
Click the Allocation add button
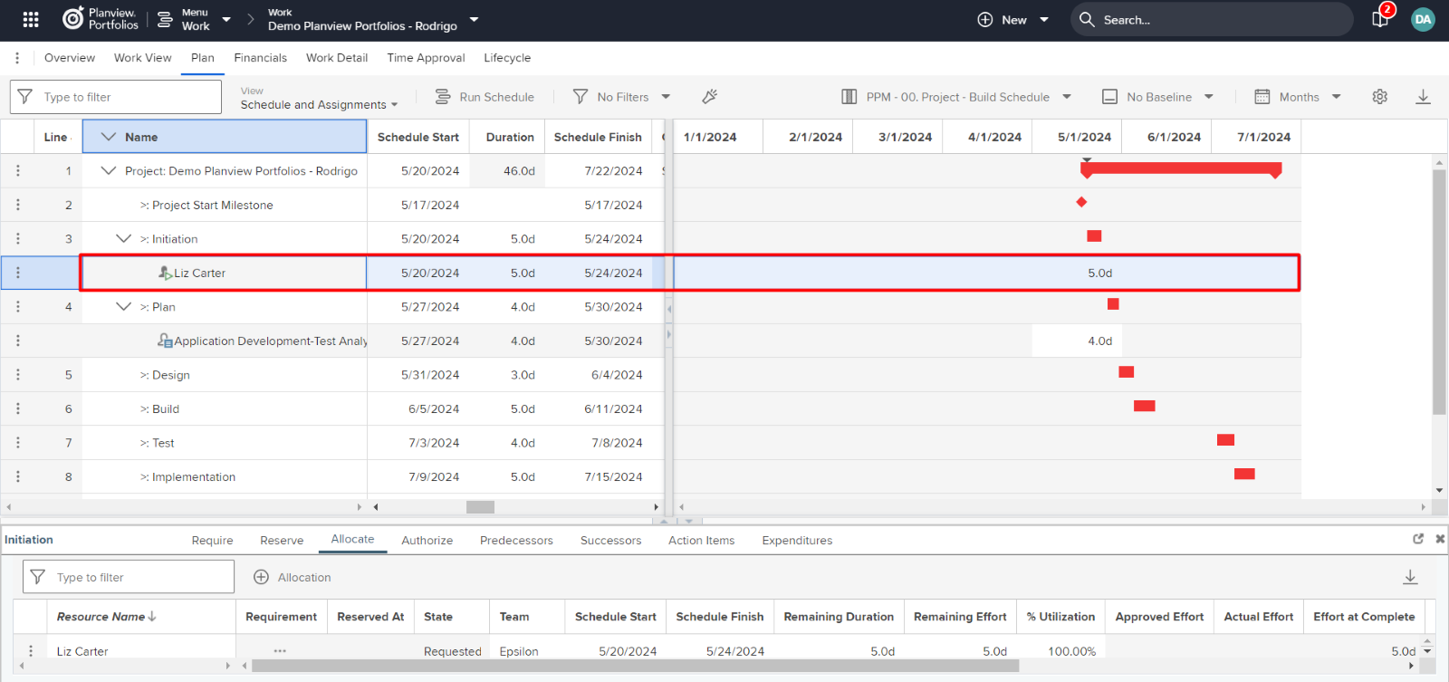(x=292, y=577)
